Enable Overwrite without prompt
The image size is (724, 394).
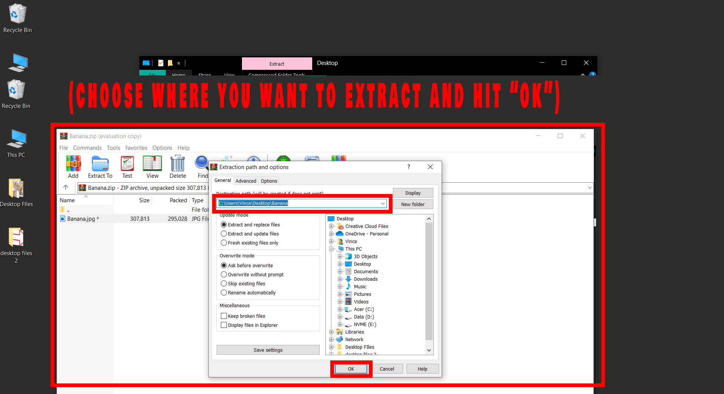click(x=224, y=274)
